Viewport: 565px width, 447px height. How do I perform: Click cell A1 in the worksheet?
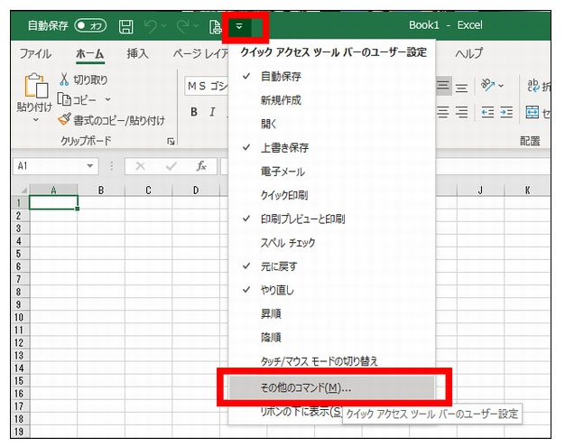(53, 202)
